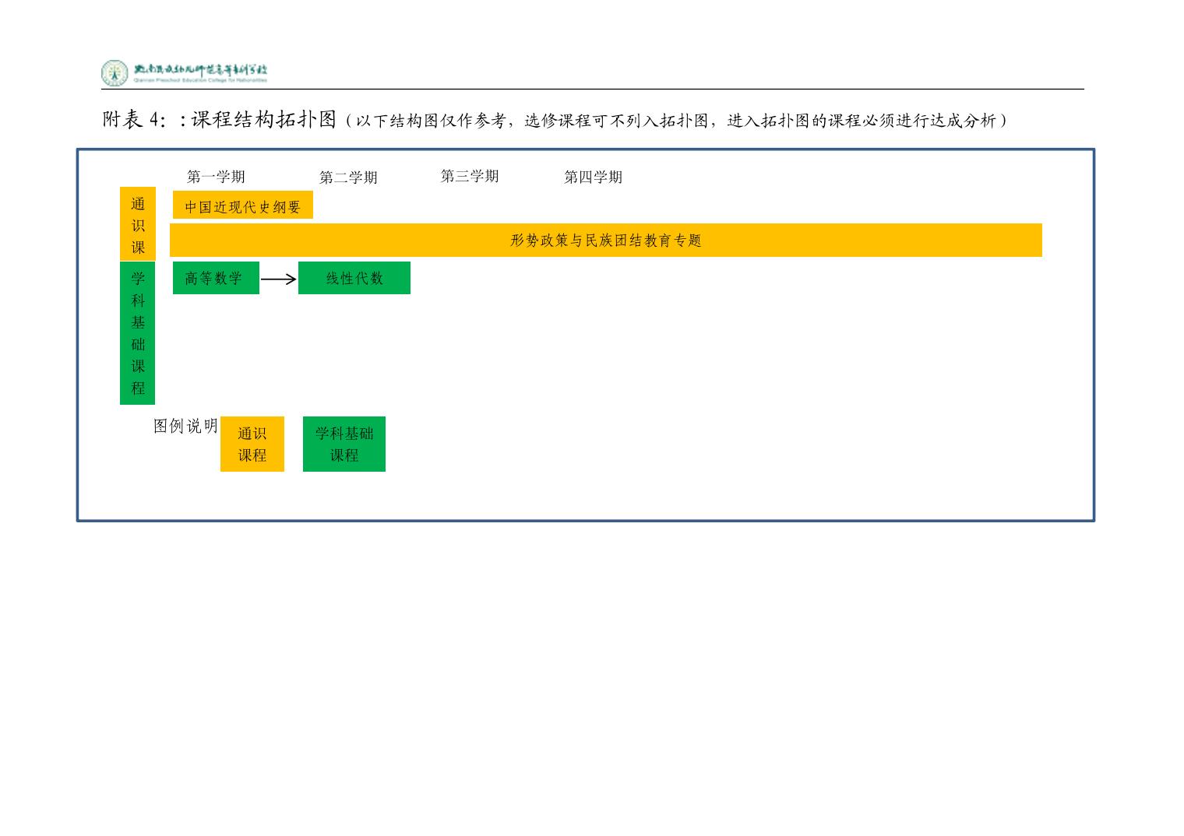The height and width of the screenshot is (836, 1184).
Task: Select the 高等数学 green course box
Action: [x=215, y=278]
